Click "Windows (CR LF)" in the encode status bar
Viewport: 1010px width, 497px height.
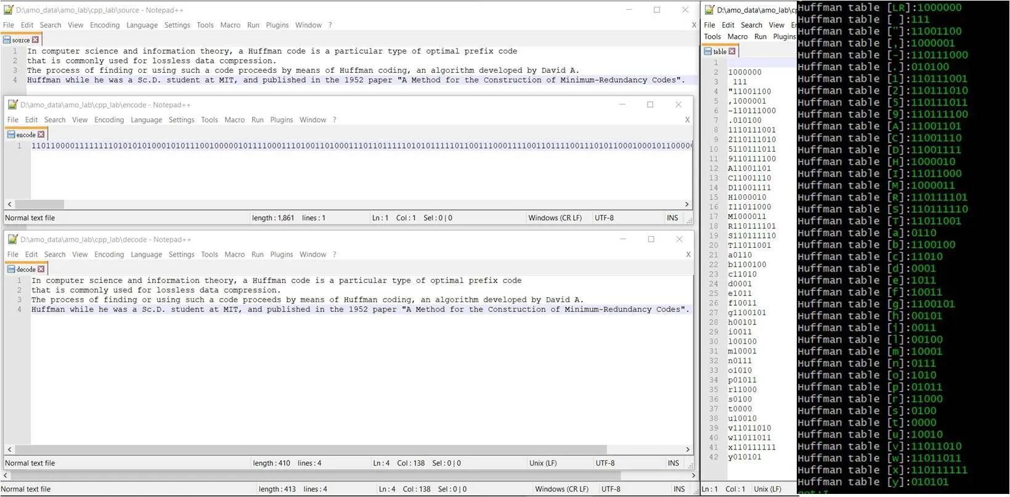click(555, 218)
